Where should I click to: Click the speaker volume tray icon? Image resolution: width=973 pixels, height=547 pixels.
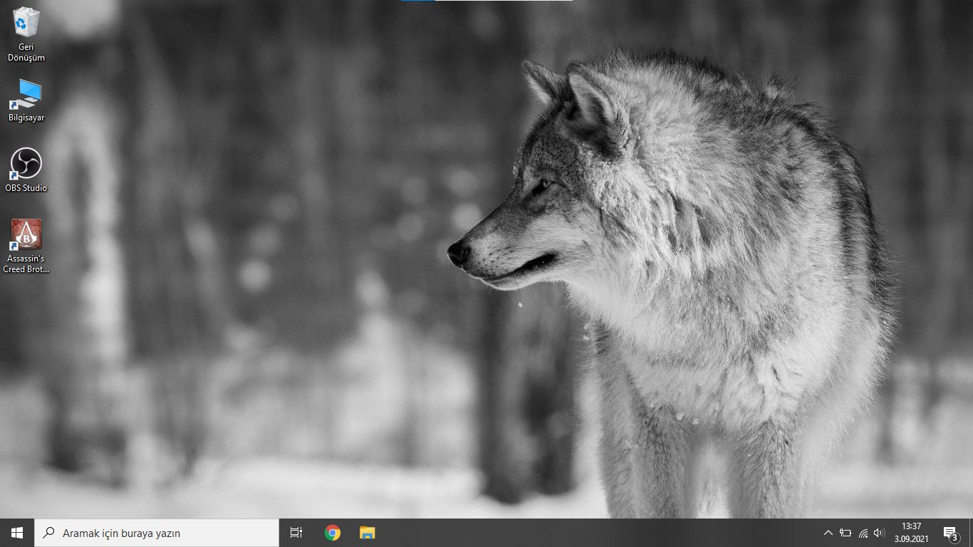[x=879, y=533]
